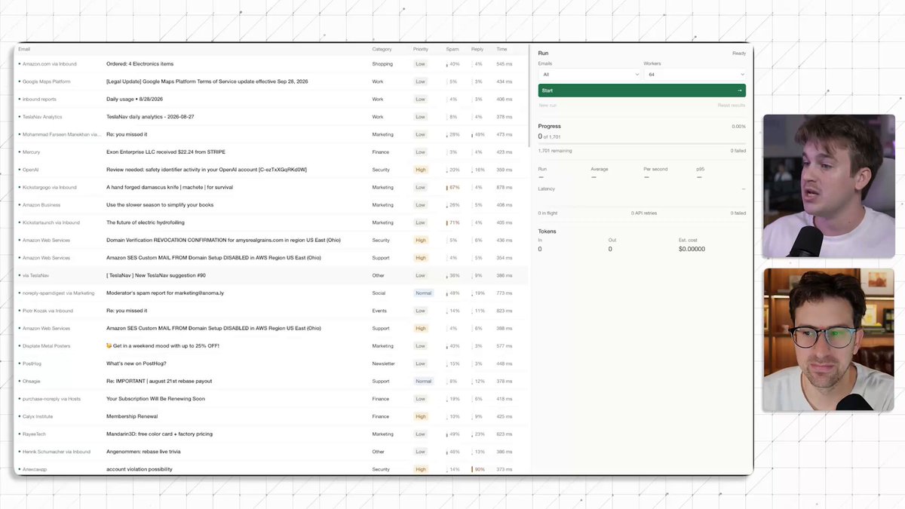The image size is (905, 509).
Task: Open the august 21st rebase payout email
Action: coord(159,382)
